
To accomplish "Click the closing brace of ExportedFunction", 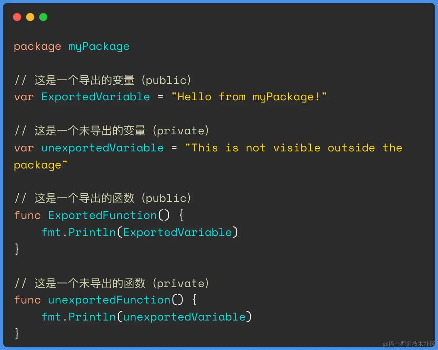I will click(x=17, y=249).
